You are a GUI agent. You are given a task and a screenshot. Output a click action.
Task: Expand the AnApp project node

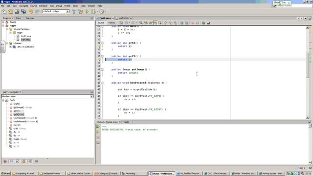[x=3, y=22]
